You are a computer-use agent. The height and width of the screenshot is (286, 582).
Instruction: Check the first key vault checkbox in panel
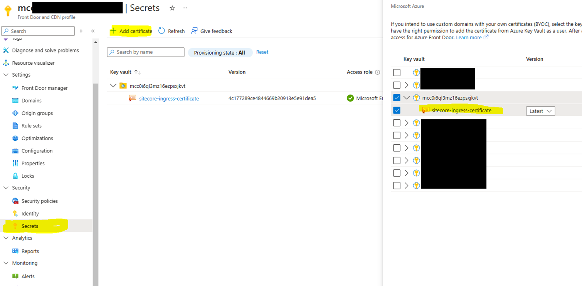pos(397,72)
